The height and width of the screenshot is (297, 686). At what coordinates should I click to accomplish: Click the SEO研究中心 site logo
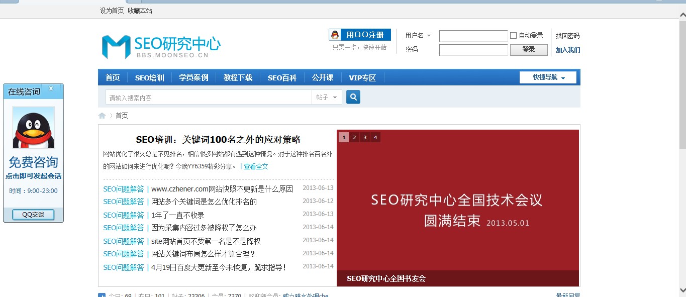pos(161,46)
